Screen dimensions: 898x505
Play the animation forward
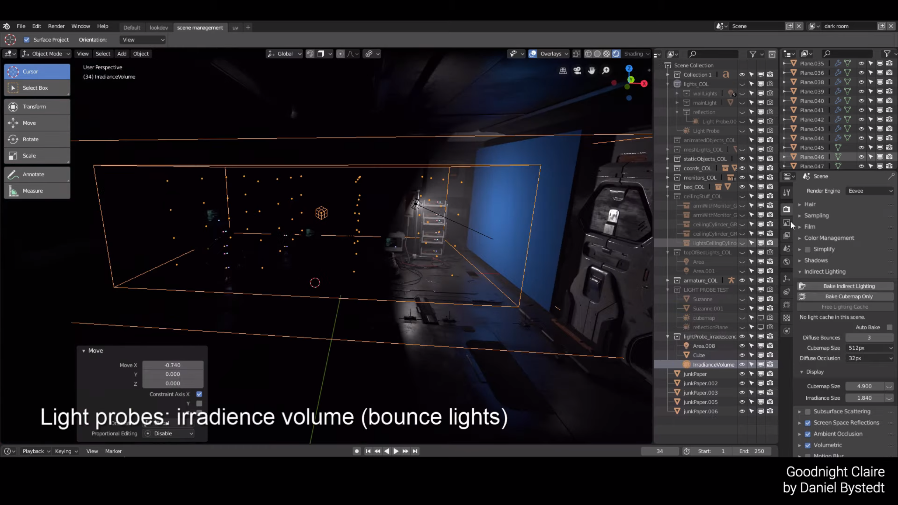[396, 451]
